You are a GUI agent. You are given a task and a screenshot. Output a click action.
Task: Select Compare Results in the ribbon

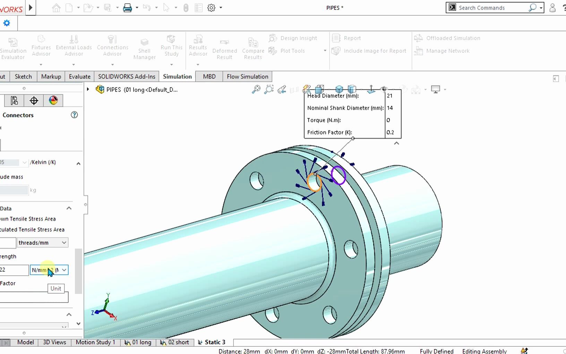[x=253, y=48]
